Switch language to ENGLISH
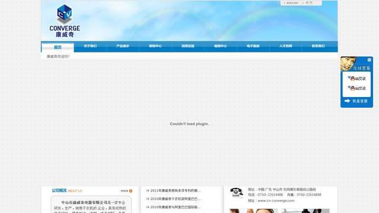 coord(292,3)
